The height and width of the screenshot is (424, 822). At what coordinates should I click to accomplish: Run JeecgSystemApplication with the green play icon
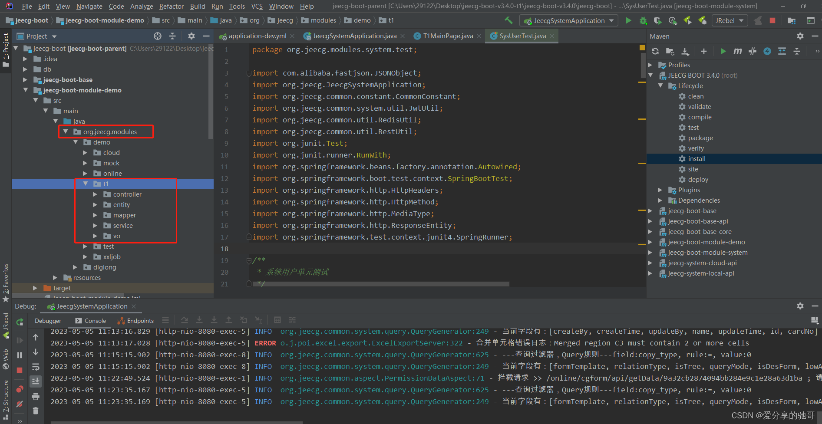pos(628,20)
